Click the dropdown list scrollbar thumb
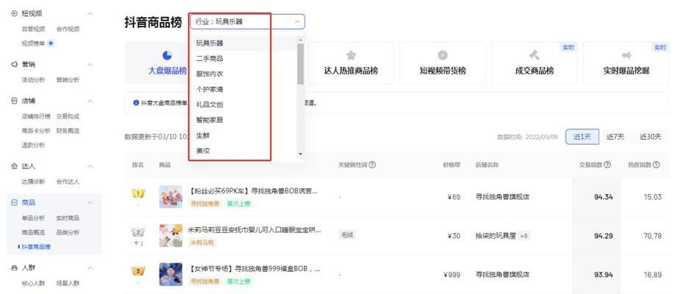686x294 pixels. pyautogui.click(x=300, y=64)
